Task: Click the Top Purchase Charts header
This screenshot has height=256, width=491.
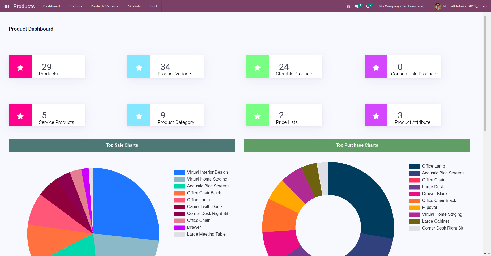Action: (357, 145)
